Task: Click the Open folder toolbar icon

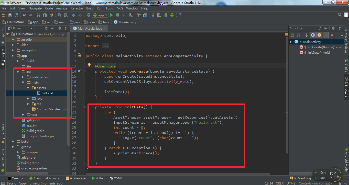Action: pyautogui.click(x=4, y=15)
